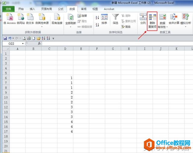Switch to the Home (开始) tab

point(21,9)
